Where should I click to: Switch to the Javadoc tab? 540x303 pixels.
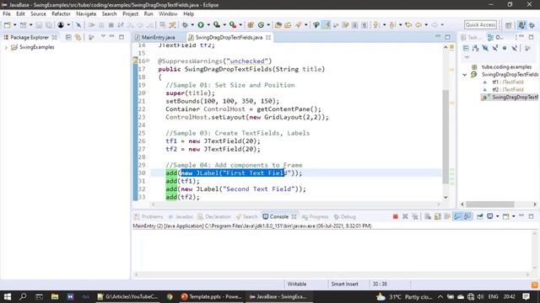click(181, 216)
